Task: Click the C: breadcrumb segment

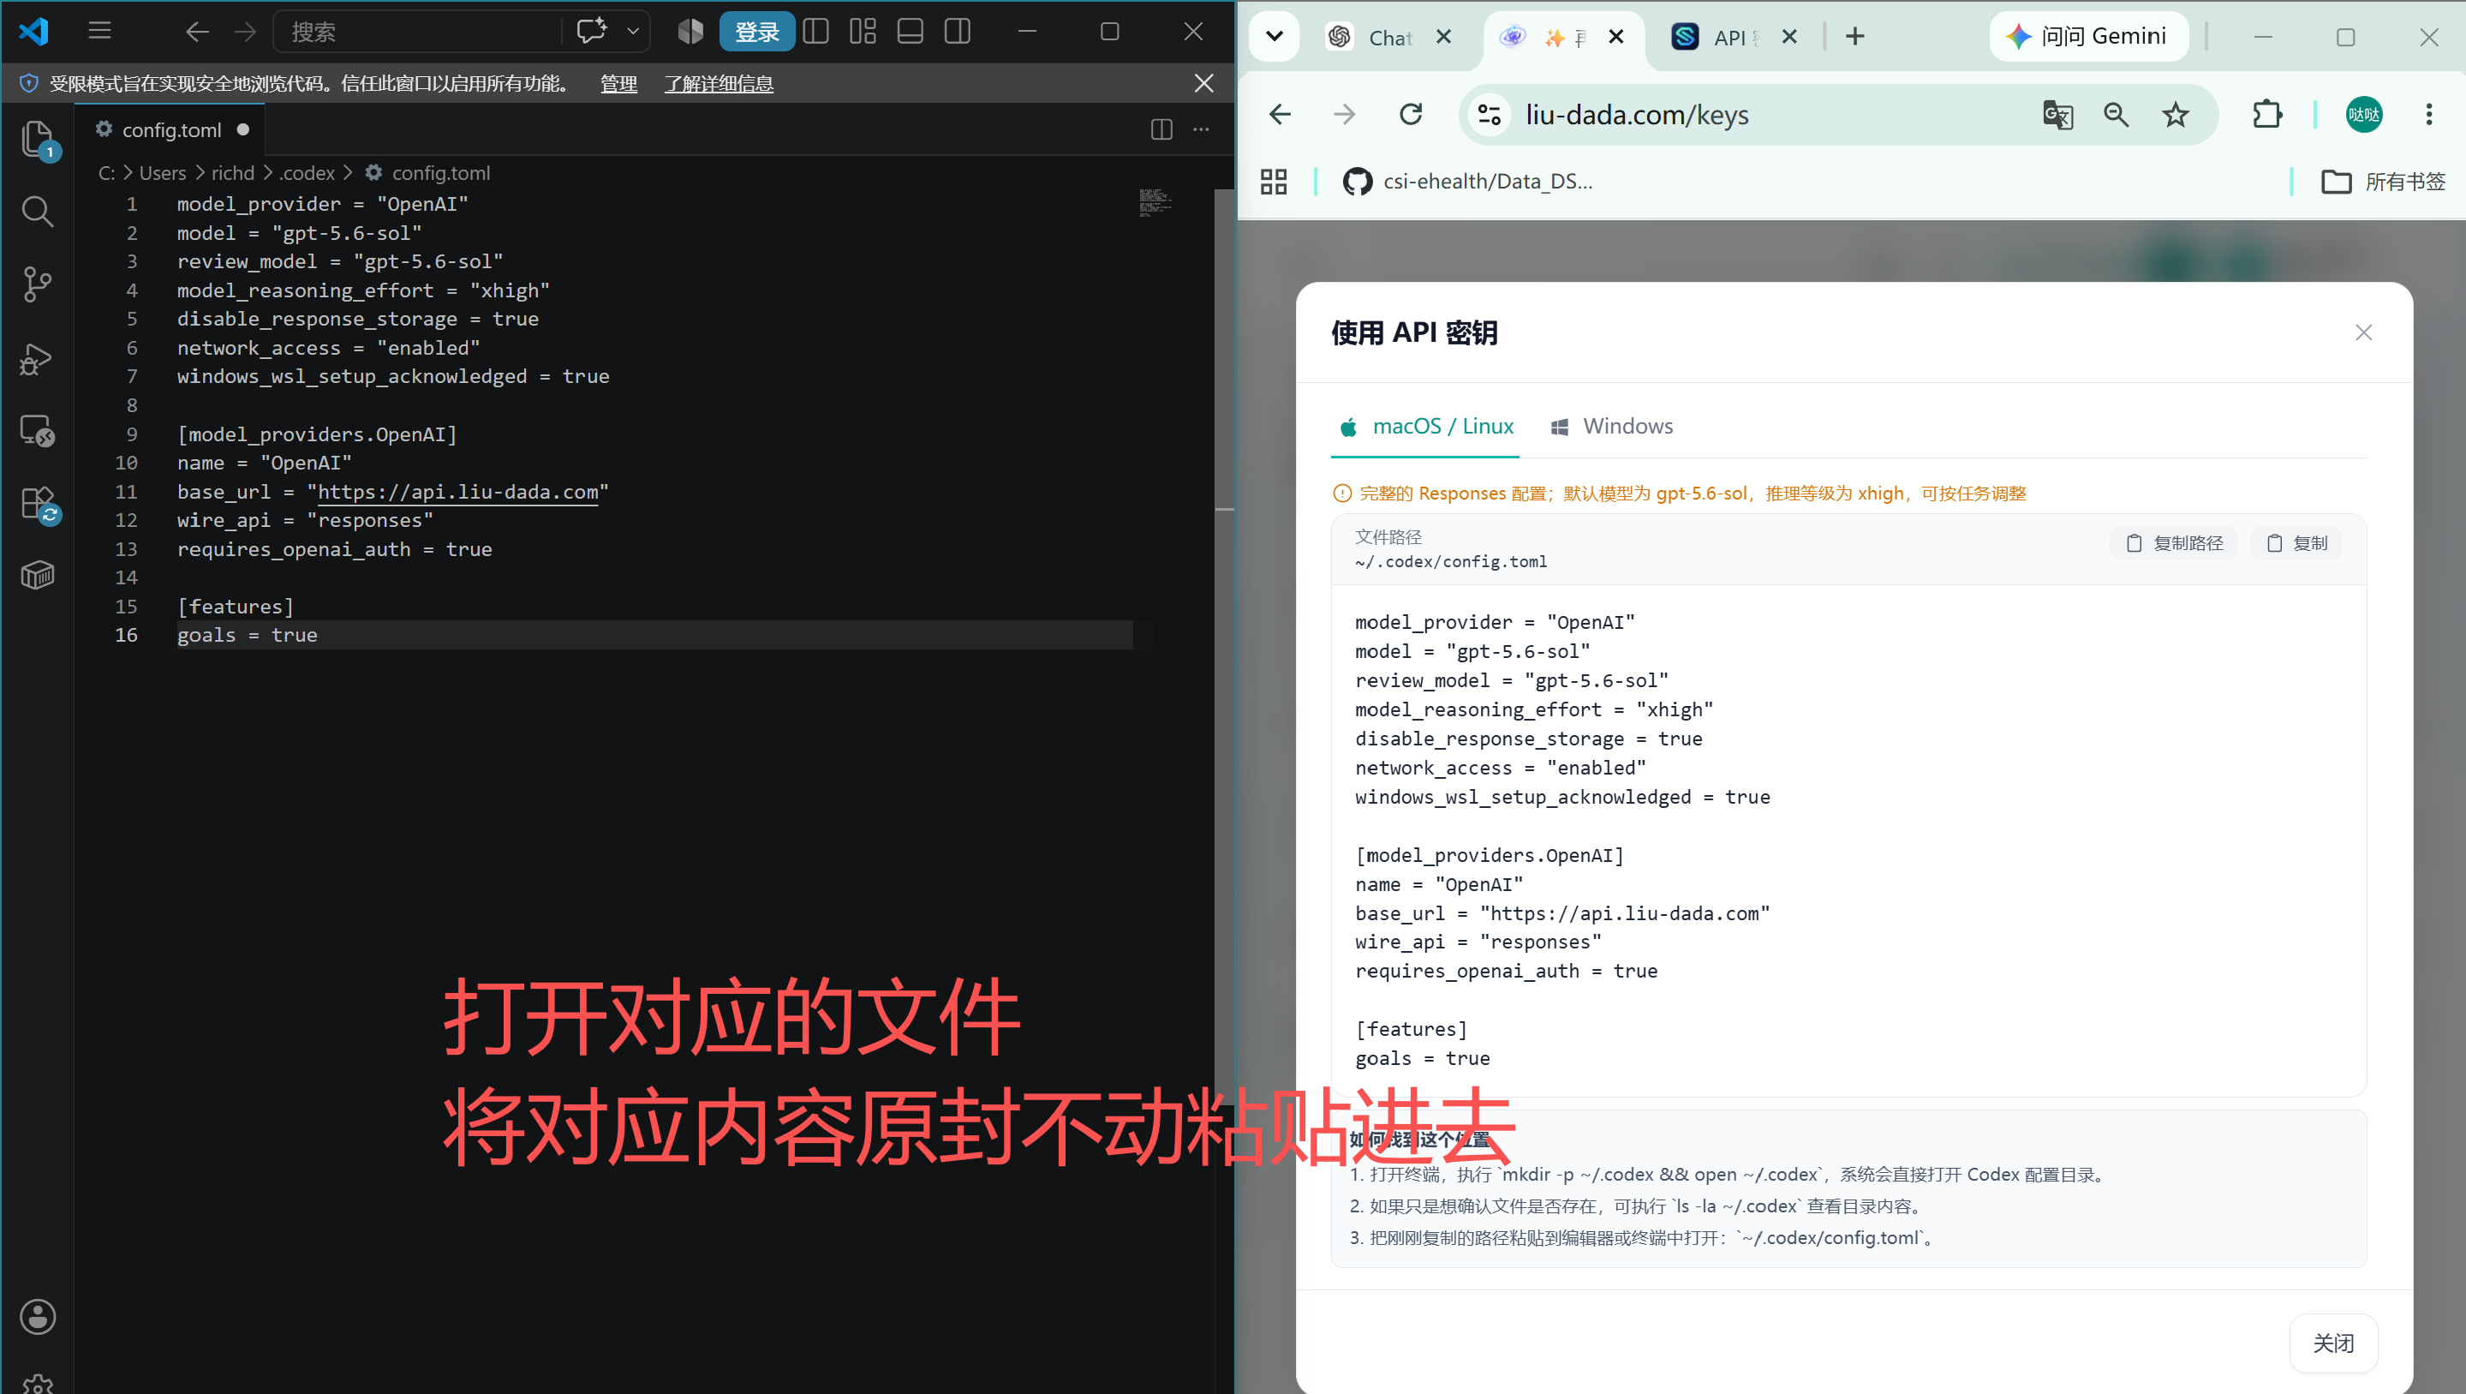Action: point(106,173)
